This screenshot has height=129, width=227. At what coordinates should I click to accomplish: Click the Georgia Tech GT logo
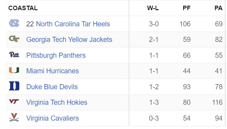pyautogui.click(x=14, y=39)
